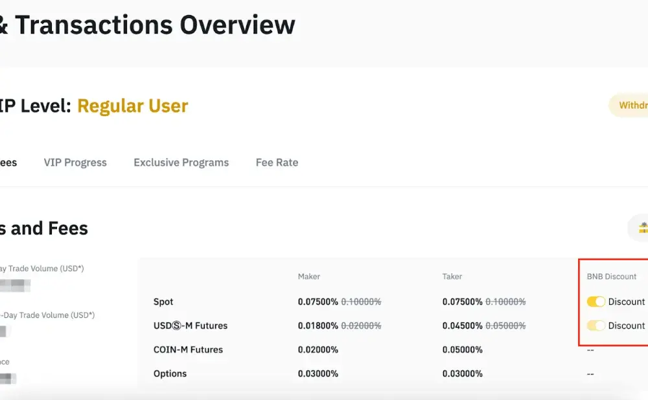This screenshot has width=648, height=400.
Task: Click the COIN-M Futures row label
Action: [x=188, y=350]
